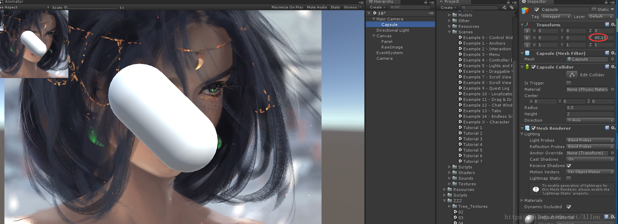This screenshot has width=618, height=224.
Task: Open the Capsule Collider gear settings
Action: point(613,67)
